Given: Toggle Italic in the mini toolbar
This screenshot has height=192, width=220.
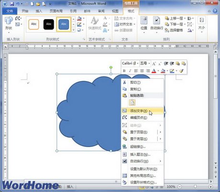Looking at the screenshot, I should tap(130, 71).
